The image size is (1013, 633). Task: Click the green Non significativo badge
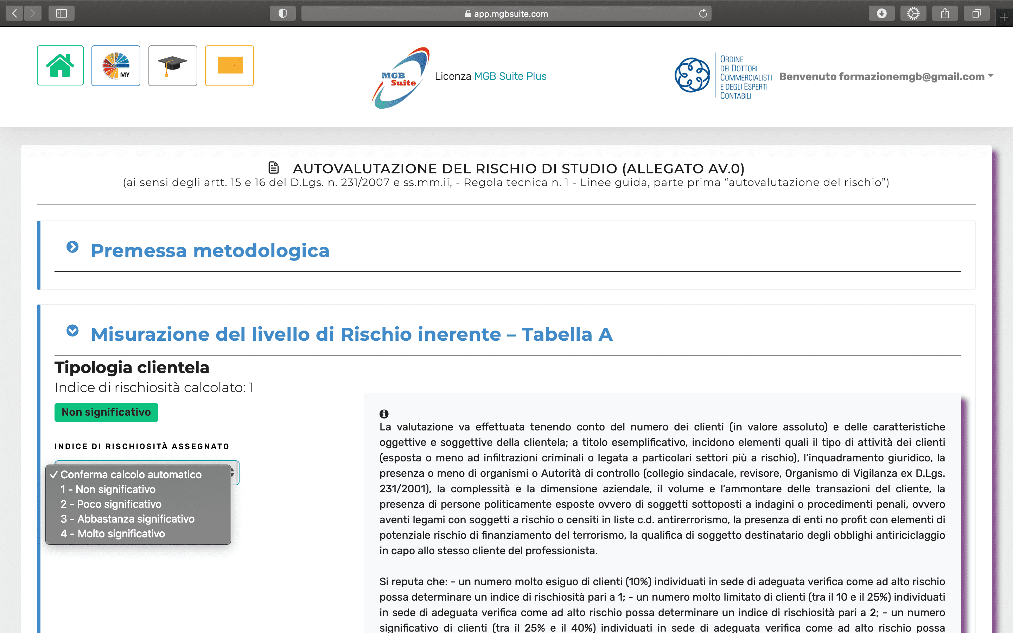pyautogui.click(x=106, y=413)
